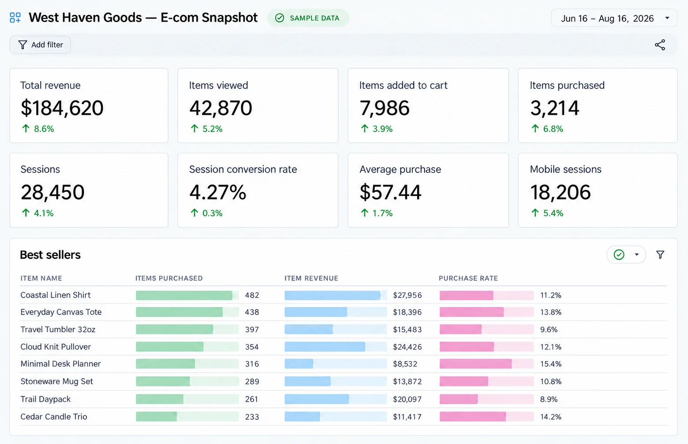Click the Sample Data badge
The height and width of the screenshot is (444, 688).
point(308,18)
